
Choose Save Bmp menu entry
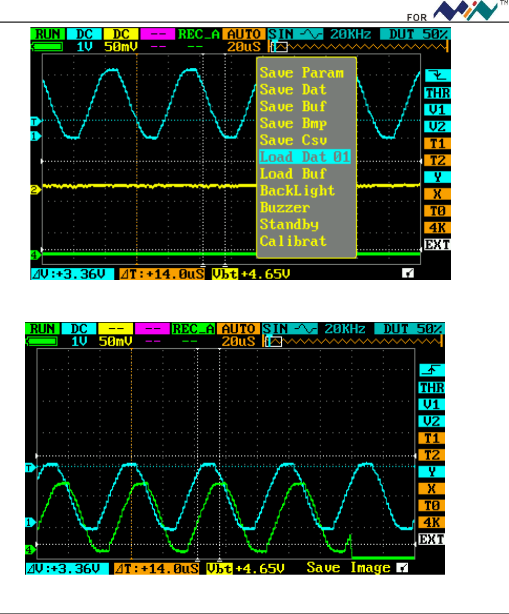click(293, 123)
